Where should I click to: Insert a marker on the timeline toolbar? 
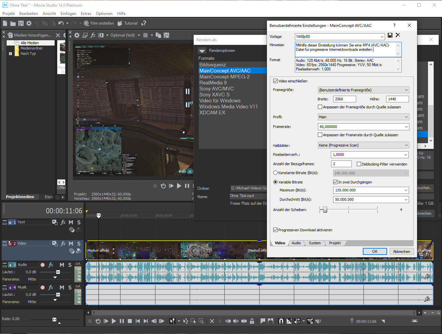pyautogui.click(x=263, y=321)
